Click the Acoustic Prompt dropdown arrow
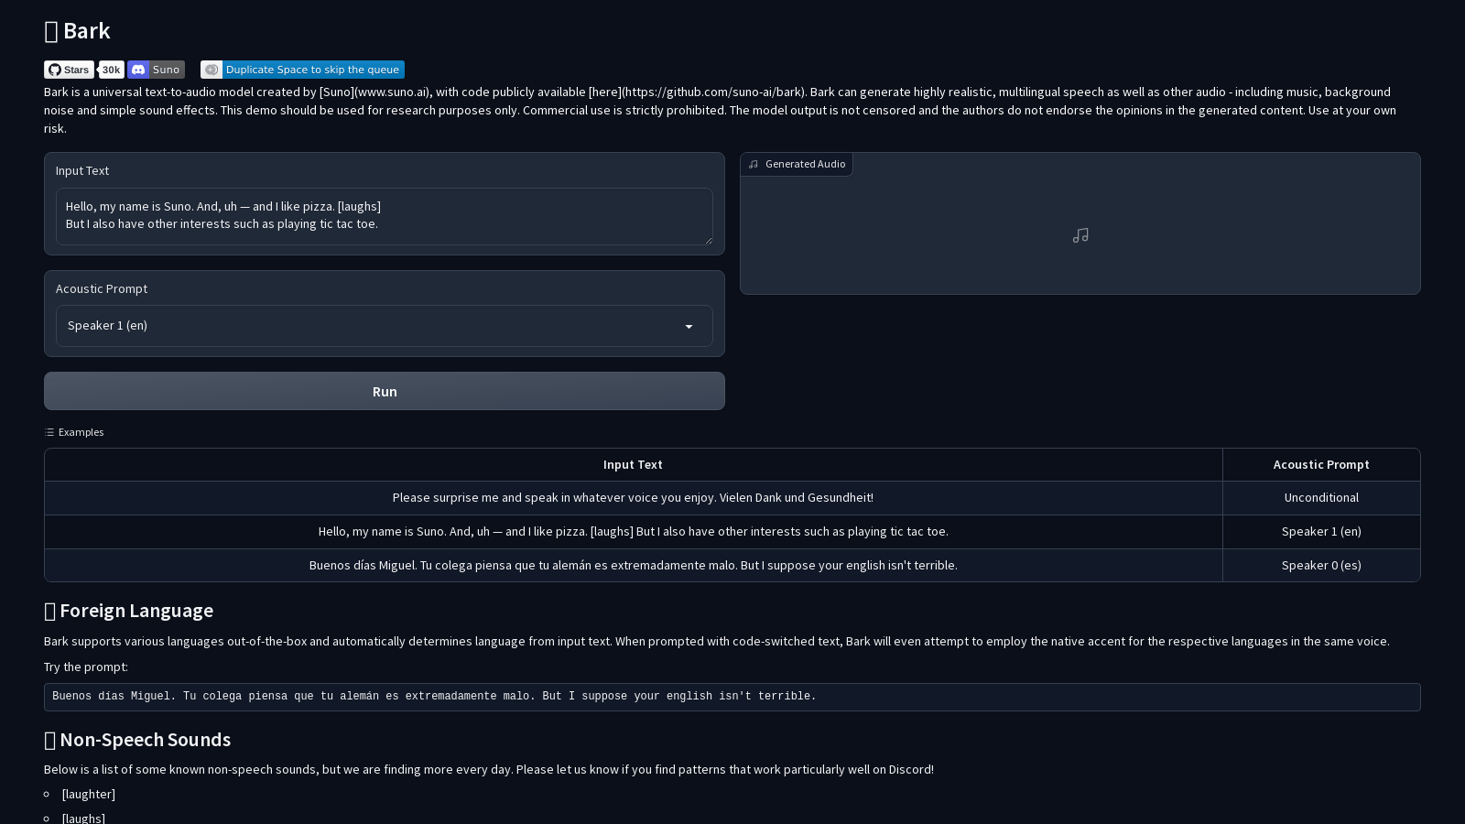Image resolution: width=1465 pixels, height=824 pixels. 689,327
